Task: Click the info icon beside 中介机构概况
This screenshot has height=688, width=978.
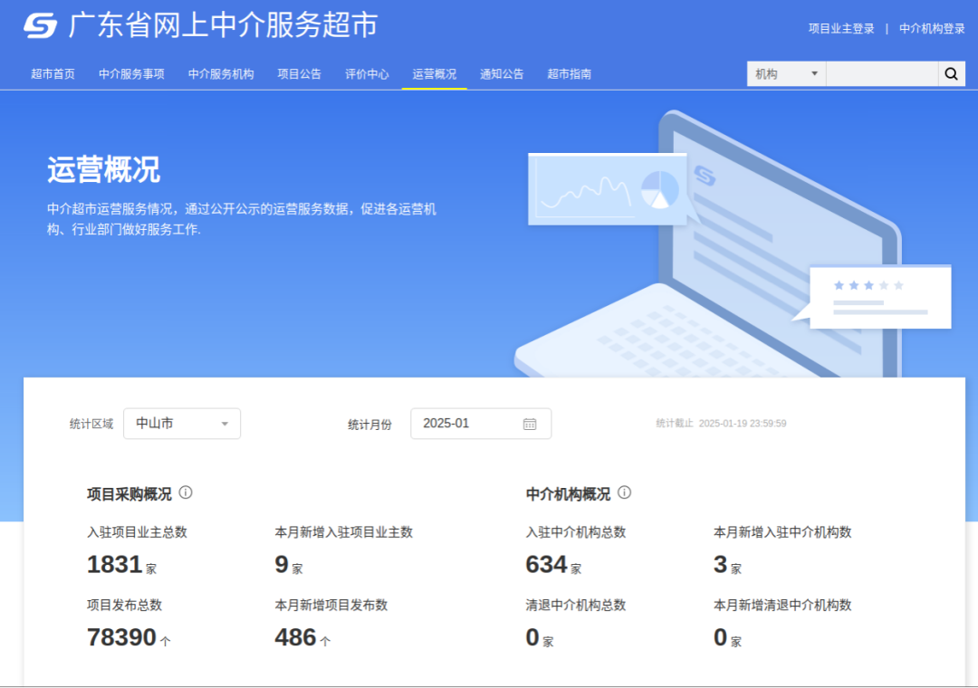Action: 623,493
